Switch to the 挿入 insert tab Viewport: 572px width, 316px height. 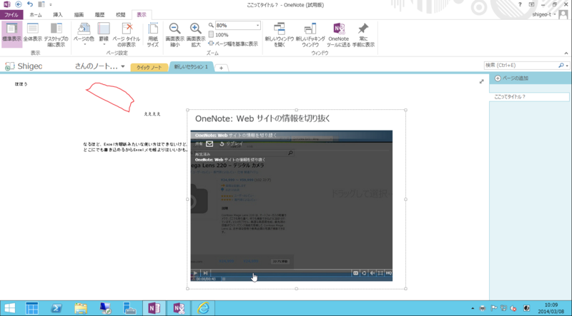pos(58,15)
